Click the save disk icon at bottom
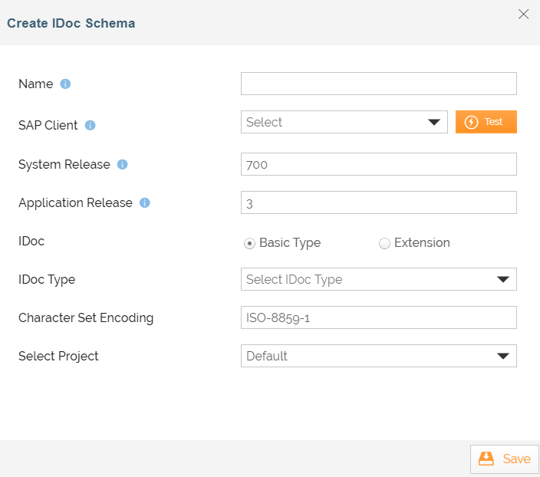 486,459
